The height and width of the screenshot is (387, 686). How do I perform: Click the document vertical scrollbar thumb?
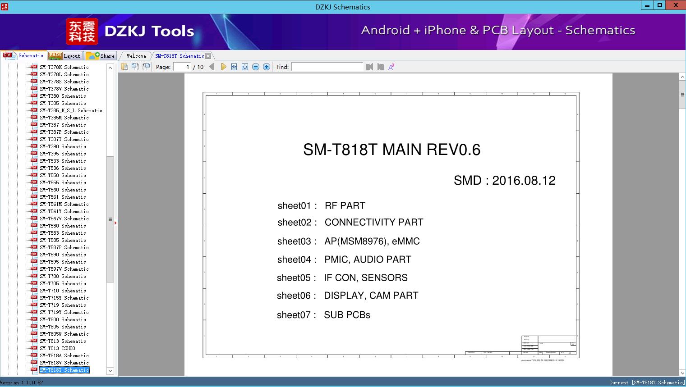(x=682, y=95)
